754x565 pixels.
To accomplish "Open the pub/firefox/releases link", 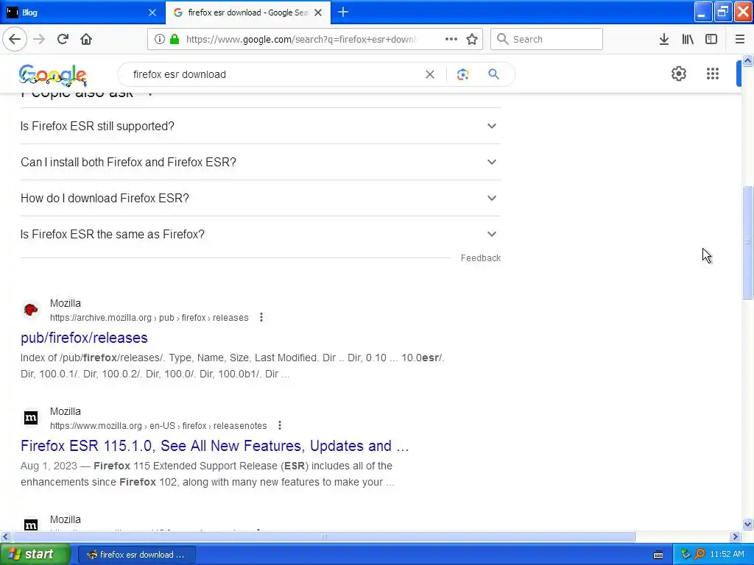I will [84, 338].
